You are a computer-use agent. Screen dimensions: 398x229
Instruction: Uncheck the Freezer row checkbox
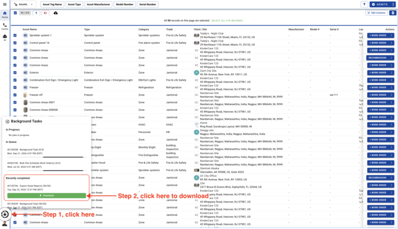[x=15, y=87]
